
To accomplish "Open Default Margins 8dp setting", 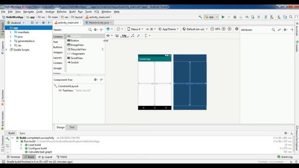I will (x=124, y=35).
